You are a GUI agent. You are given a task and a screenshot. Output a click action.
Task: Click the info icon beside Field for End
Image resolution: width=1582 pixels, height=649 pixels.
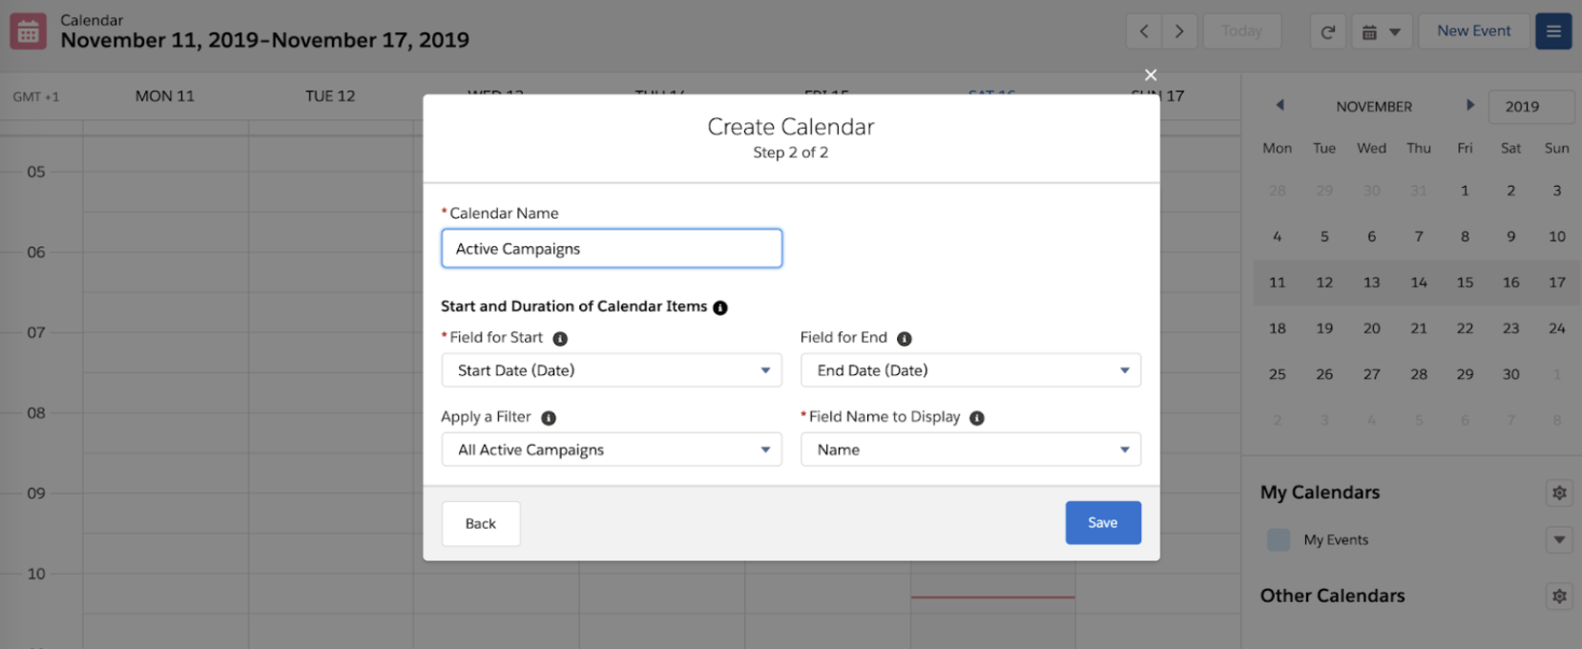(x=905, y=339)
